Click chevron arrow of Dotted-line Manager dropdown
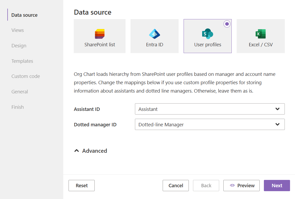295x199 pixels. (277, 124)
